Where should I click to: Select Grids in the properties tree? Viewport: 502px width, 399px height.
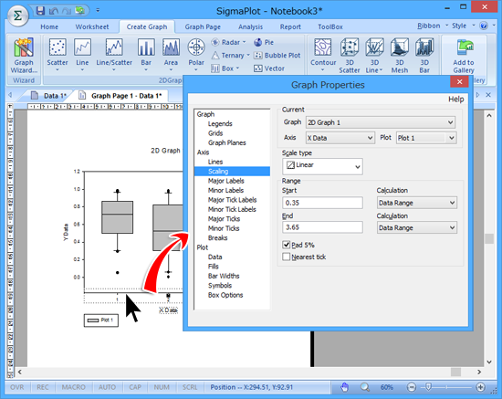click(215, 133)
